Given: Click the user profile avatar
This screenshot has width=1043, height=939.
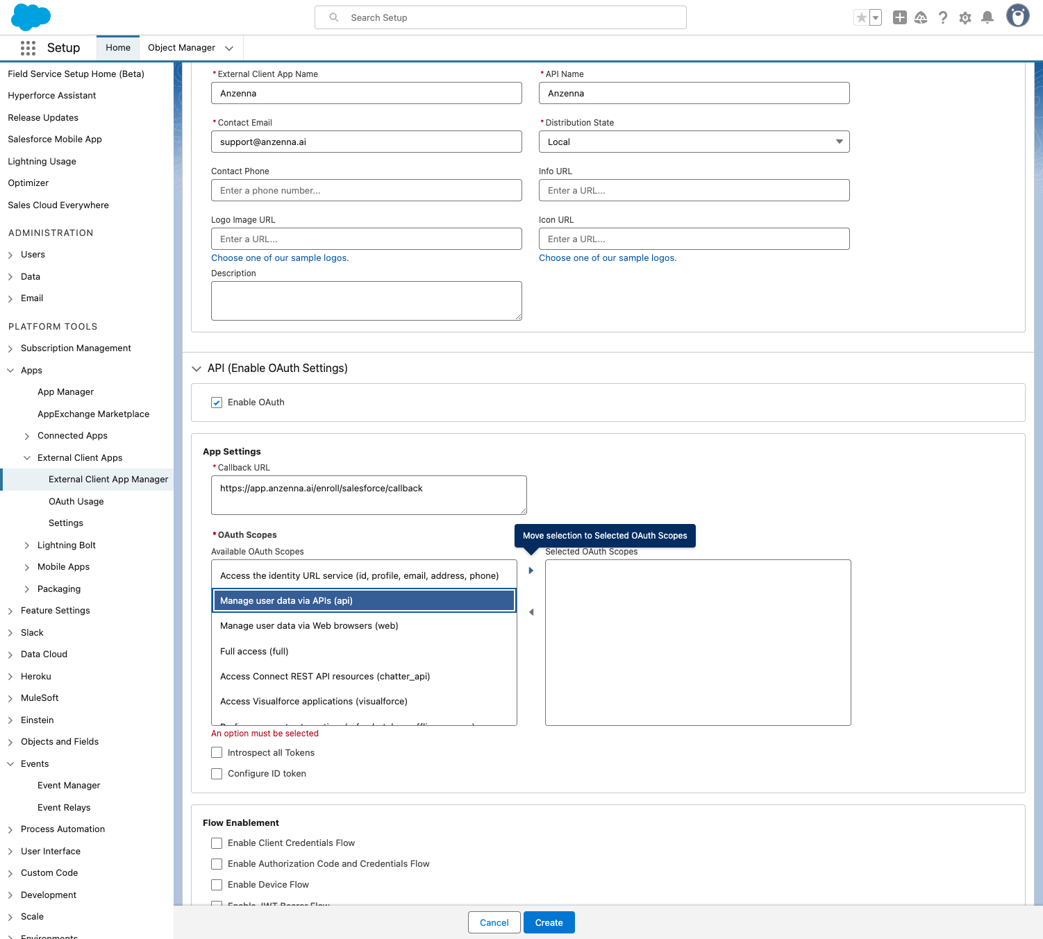Looking at the screenshot, I should click(x=1017, y=16).
